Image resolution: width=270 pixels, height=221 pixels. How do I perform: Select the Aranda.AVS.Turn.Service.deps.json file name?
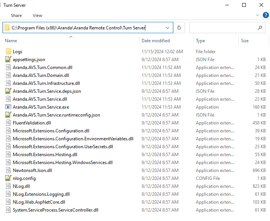click(47, 91)
